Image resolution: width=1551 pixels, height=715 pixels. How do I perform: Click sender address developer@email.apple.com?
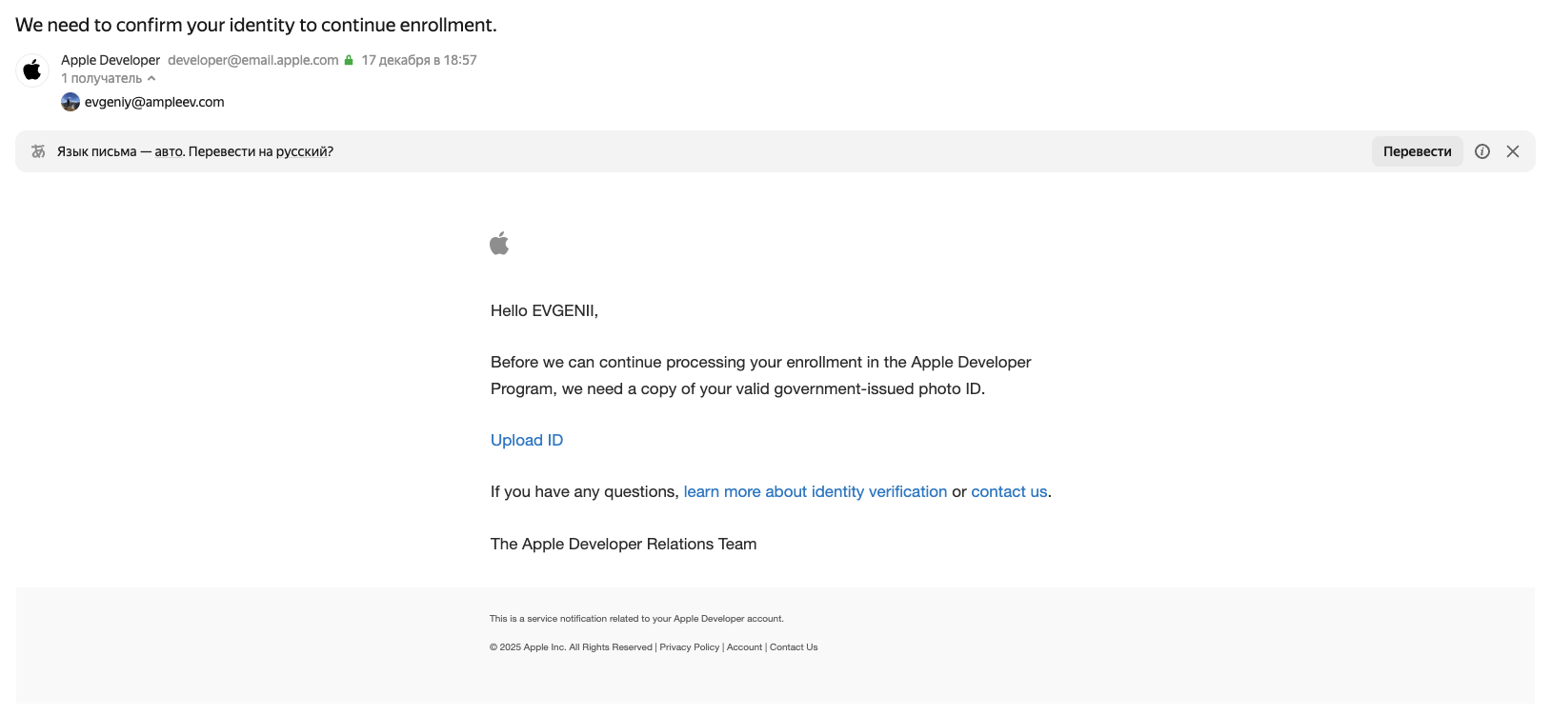tap(252, 60)
